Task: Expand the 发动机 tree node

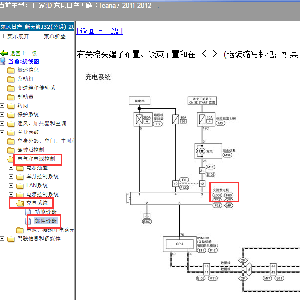Action: click(2, 79)
